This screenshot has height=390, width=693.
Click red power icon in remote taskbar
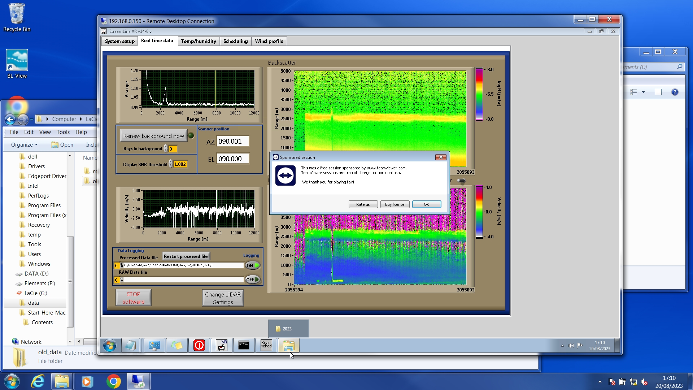click(199, 346)
